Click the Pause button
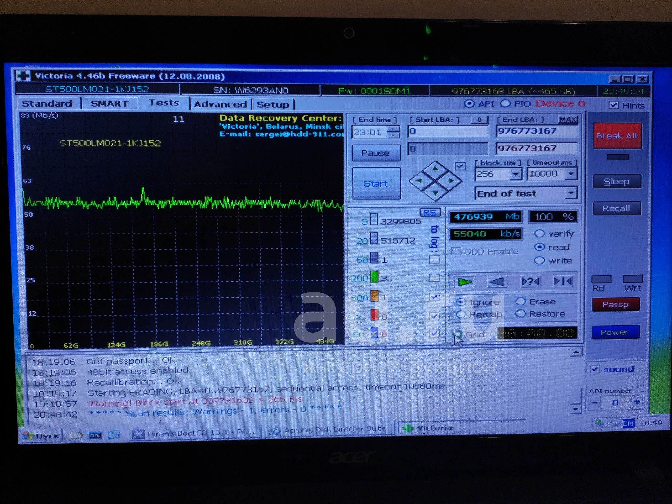This screenshot has width=672, height=504. (x=376, y=153)
